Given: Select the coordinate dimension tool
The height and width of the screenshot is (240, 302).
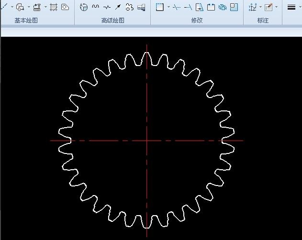Looking at the screenshot, I should (x=253, y=7).
